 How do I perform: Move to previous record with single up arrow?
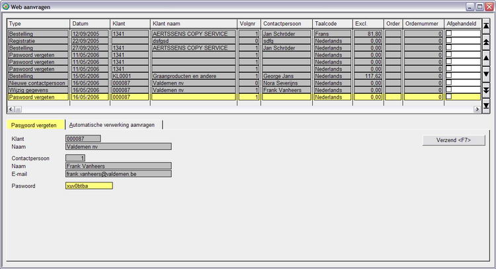pos(486,58)
